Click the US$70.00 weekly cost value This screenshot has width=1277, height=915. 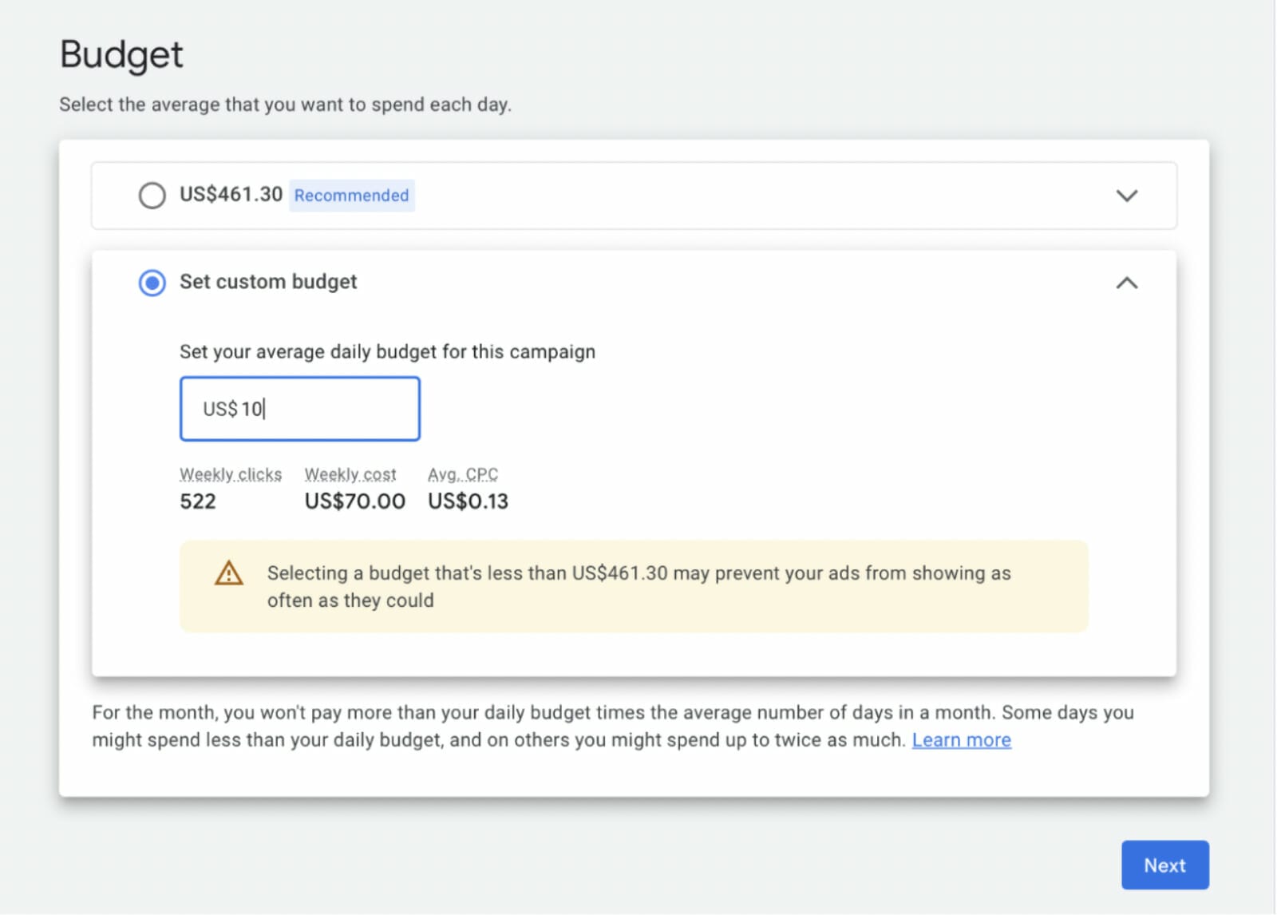pos(354,501)
